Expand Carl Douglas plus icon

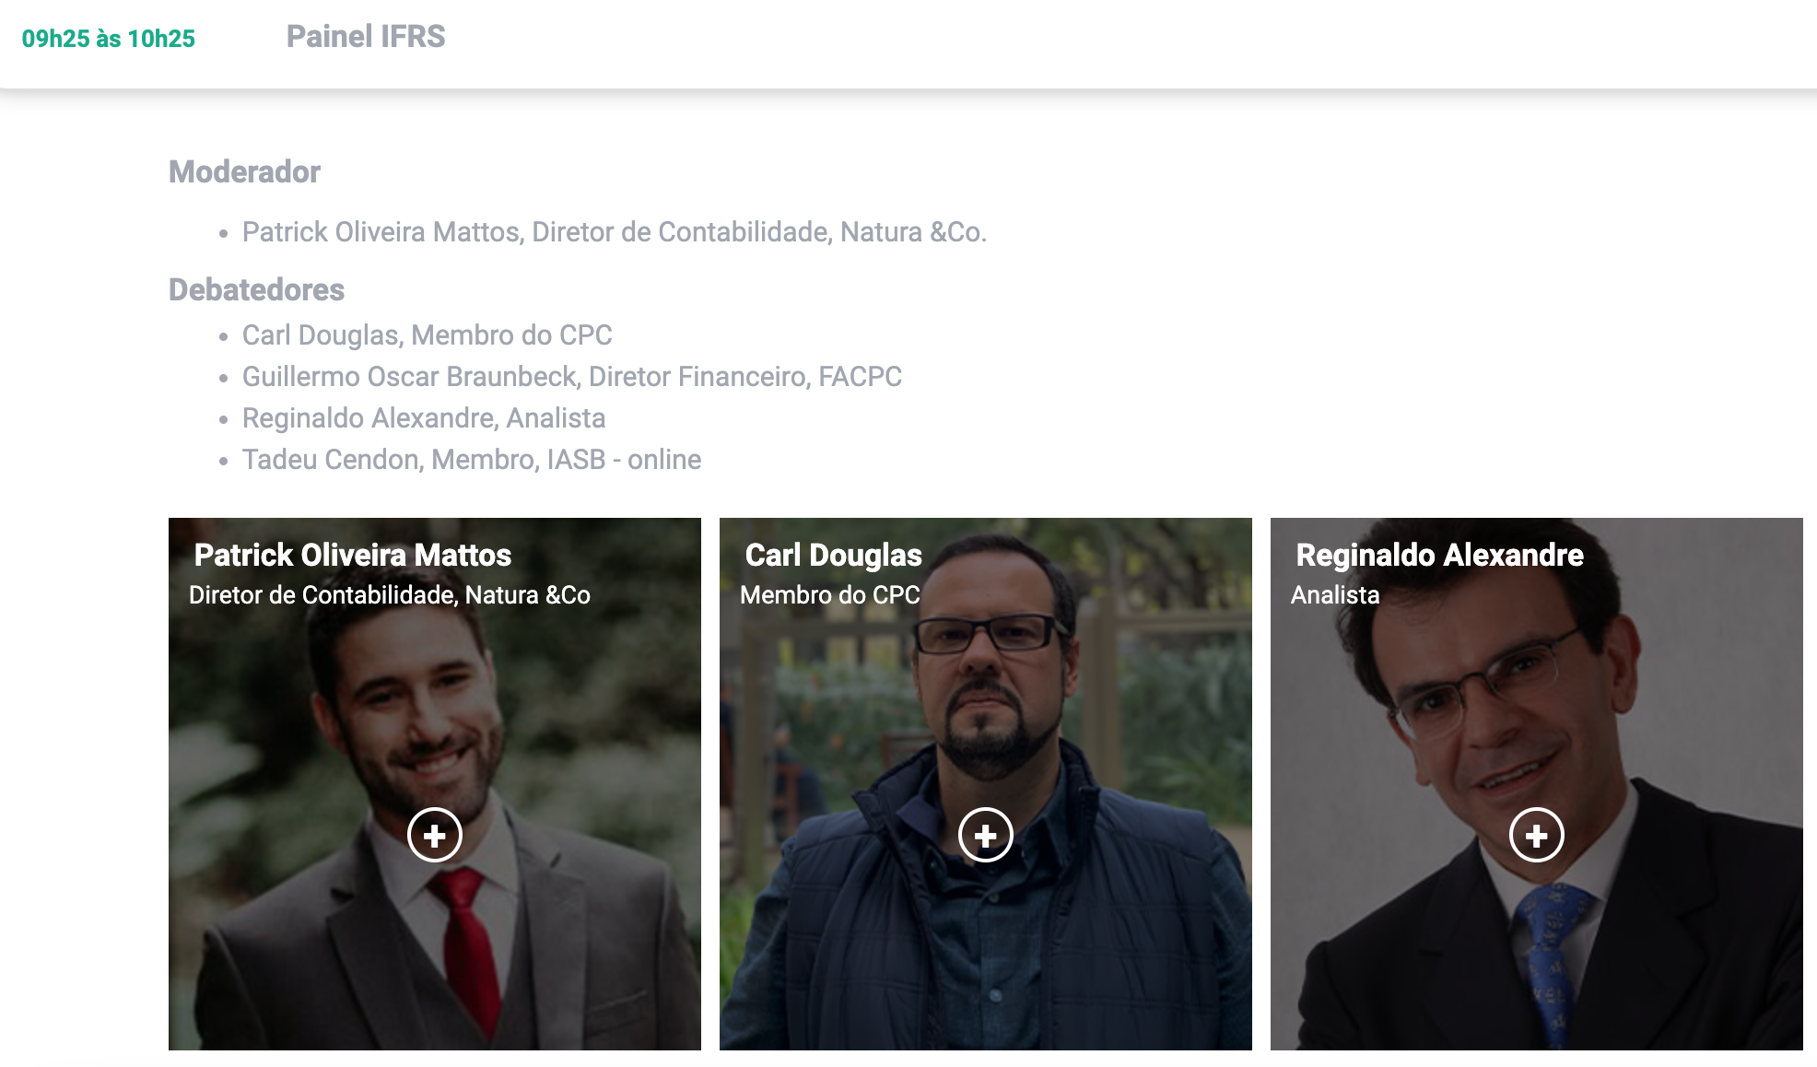pos(986,835)
